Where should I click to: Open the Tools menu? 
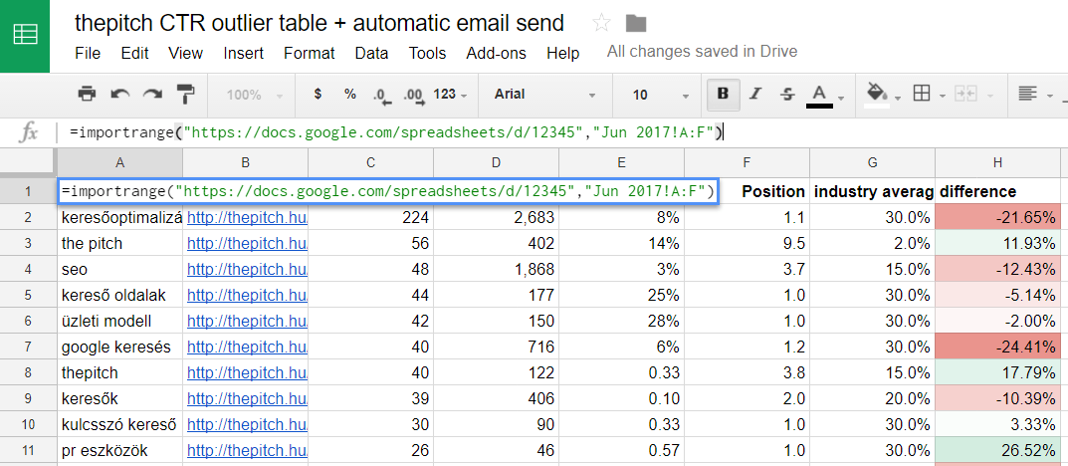point(428,53)
